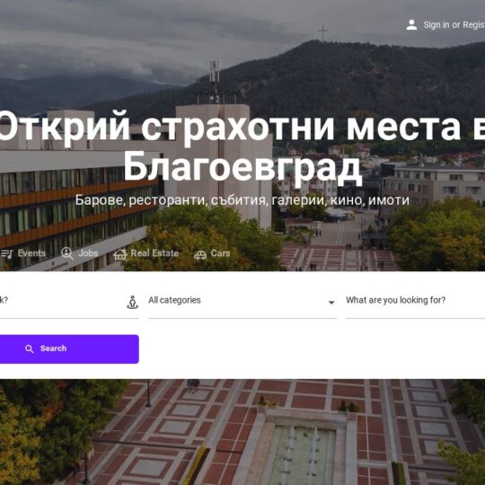Viewport: 485px width, 485px height.
Task: Click the Cars vehicle icon
Action: (x=200, y=254)
